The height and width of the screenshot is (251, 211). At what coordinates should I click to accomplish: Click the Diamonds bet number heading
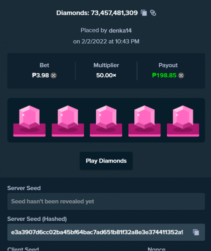[x=97, y=13]
